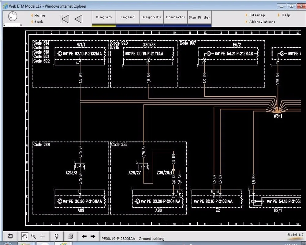
Task: Click the Code 614 label
Action: point(41,43)
